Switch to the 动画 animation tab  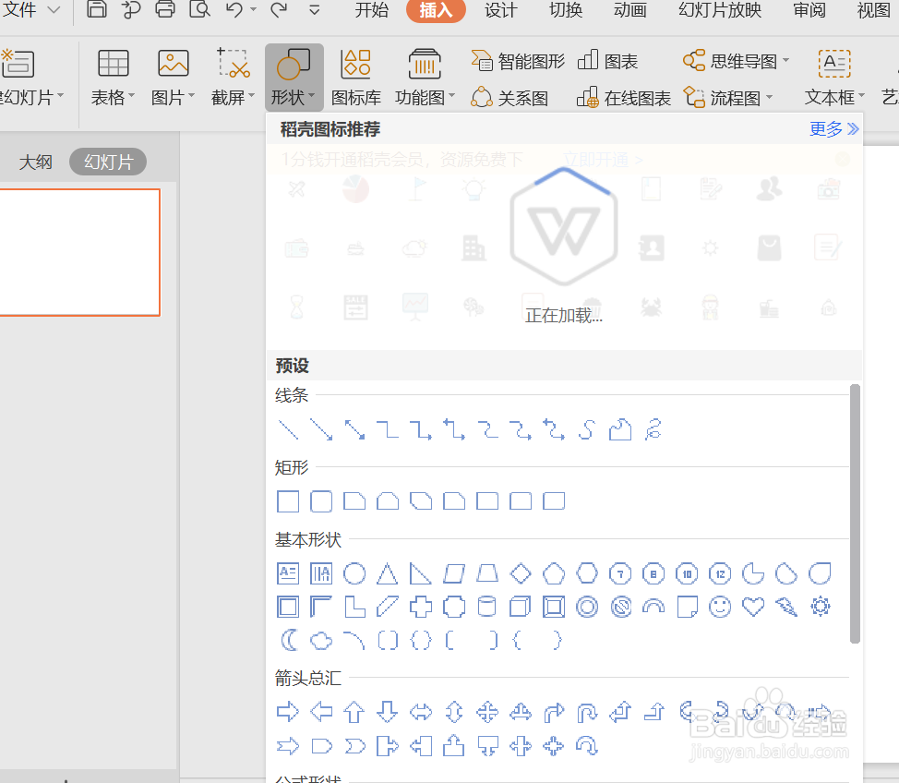pyautogui.click(x=630, y=10)
